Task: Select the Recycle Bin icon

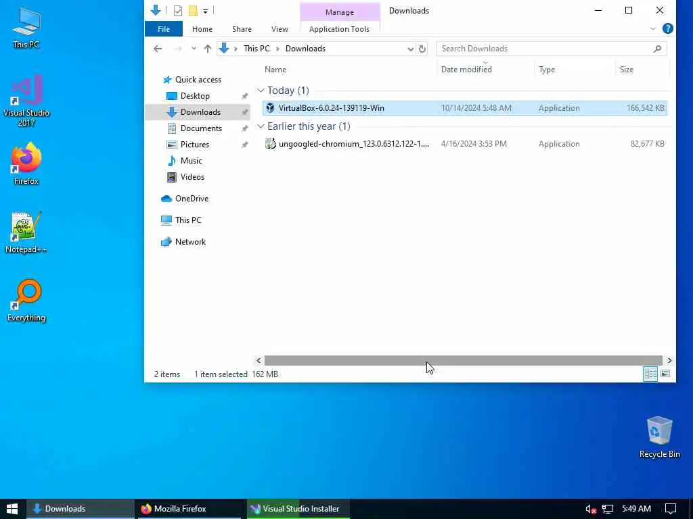Action: (659, 437)
